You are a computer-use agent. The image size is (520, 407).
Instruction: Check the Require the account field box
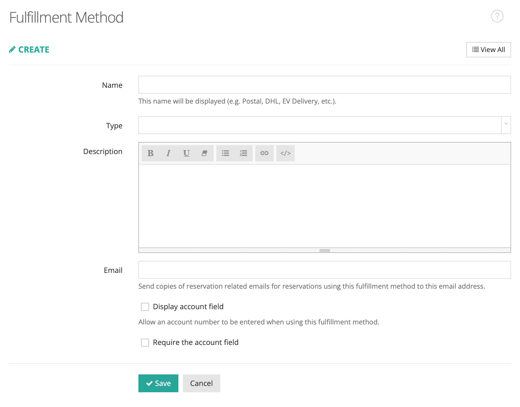[145, 343]
